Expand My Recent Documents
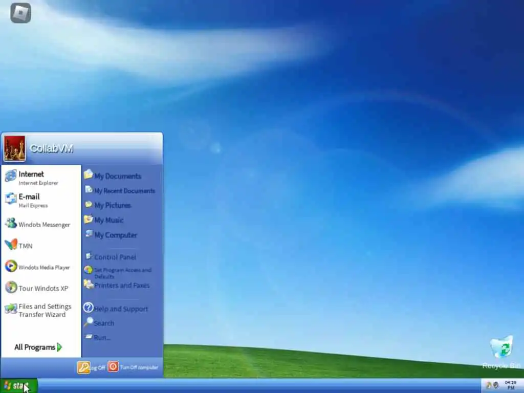Viewport: 524px width, 393px height. tap(120, 190)
